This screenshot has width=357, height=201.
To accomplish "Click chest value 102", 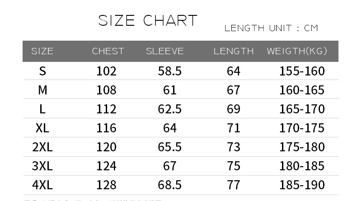I will coord(106,71).
